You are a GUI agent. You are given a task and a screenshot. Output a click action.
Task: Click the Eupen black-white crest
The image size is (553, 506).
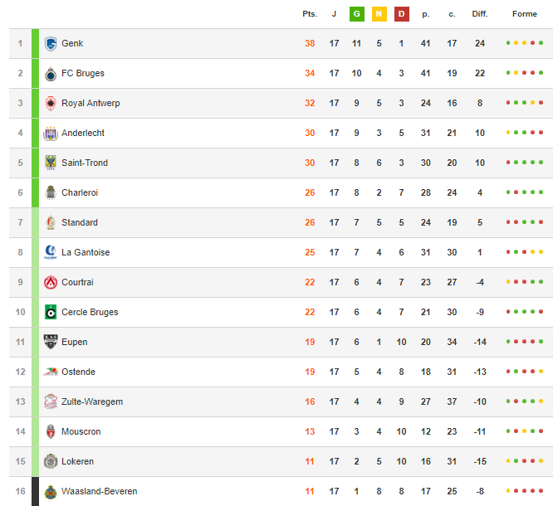coord(51,342)
